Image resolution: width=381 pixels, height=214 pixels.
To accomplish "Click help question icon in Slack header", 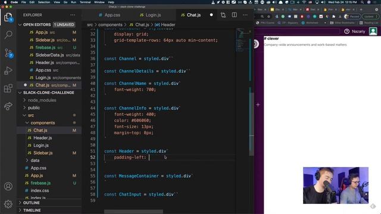I will [x=346, y=32].
